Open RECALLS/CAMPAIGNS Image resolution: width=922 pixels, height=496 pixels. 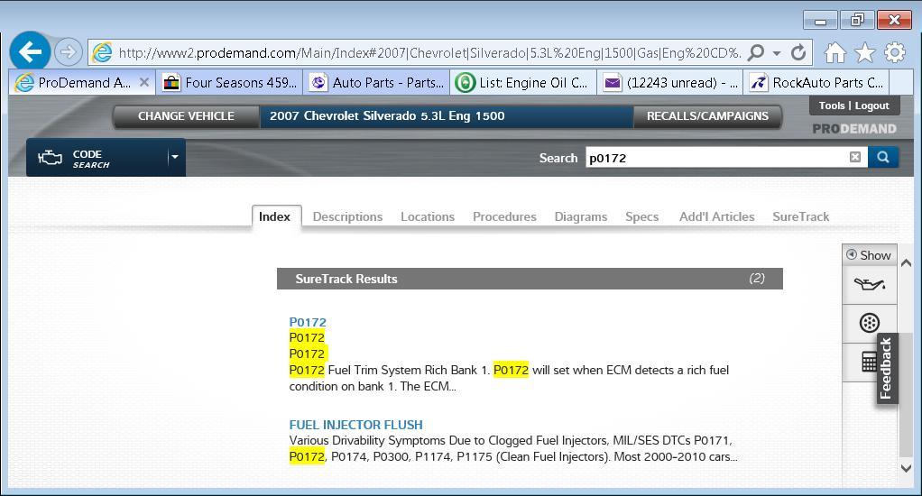click(x=707, y=116)
